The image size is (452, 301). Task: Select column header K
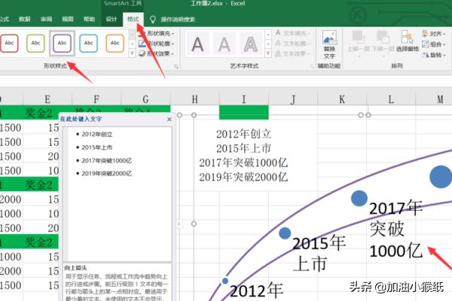point(342,99)
